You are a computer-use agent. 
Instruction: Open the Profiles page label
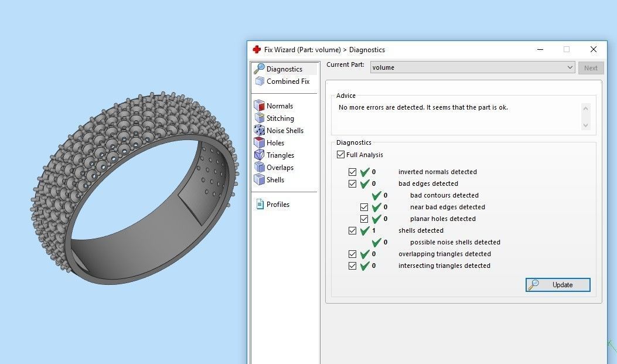click(x=278, y=204)
